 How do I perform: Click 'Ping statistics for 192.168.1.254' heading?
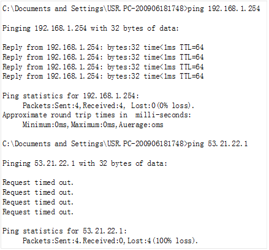(x=70, y=96)
